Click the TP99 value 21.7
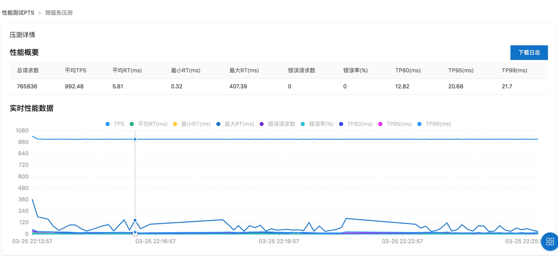This screenshot has height=259, width=558. click(507, 86)
